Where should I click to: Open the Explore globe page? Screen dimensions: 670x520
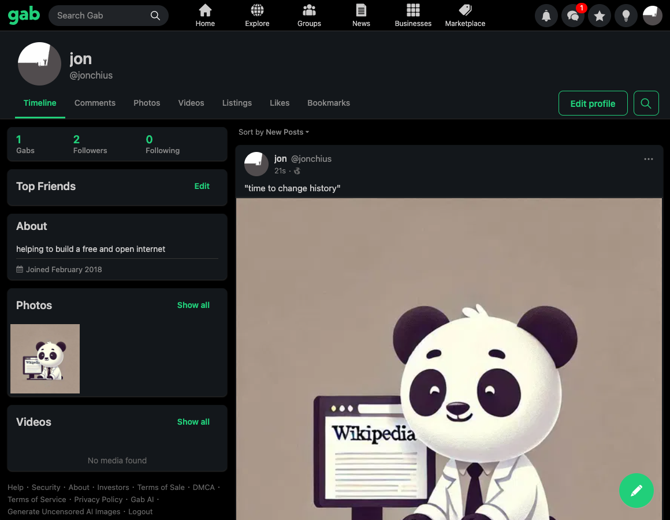click(257, 16)
